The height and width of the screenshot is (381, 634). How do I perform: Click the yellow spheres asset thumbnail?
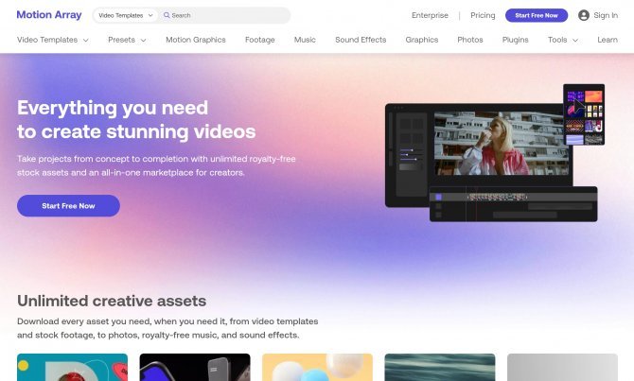[x=317, y=367]
